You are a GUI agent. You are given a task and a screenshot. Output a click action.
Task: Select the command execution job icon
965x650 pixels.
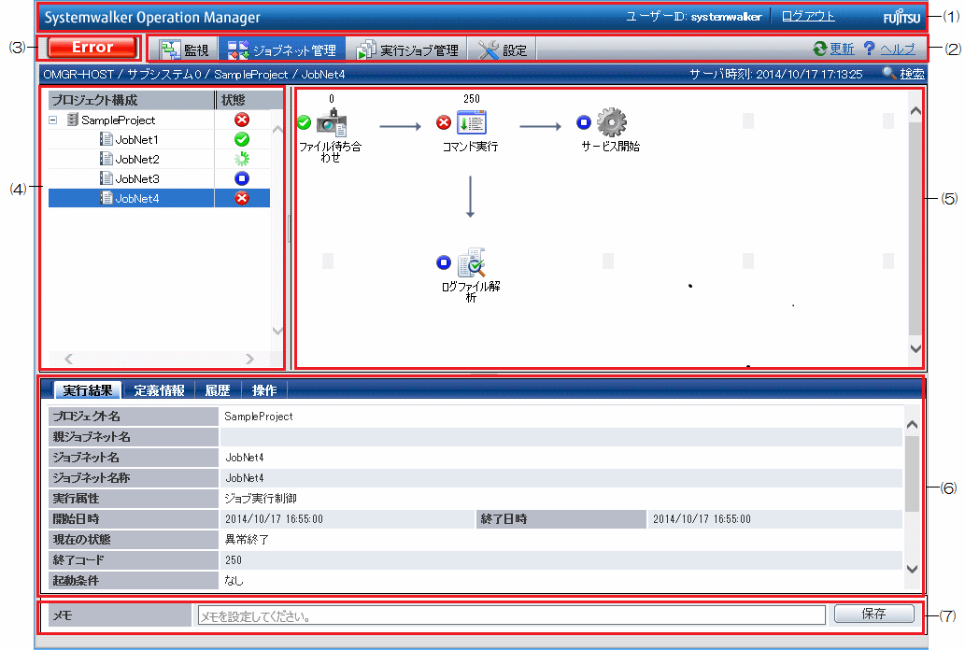coord(472,123)
